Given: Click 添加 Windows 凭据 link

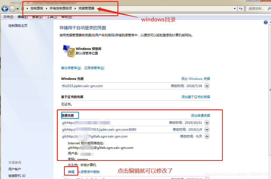Looking at the screenshot, I should pos(195,79).
